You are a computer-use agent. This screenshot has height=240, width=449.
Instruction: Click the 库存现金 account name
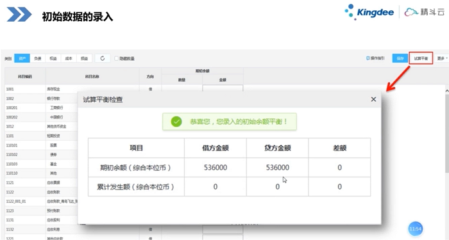coord(53,89)
